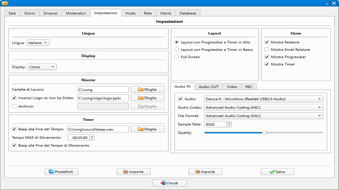Click the Cartella di Lavoro path field
The height and width of the screenshot is (190, 339).
point(103,90)
